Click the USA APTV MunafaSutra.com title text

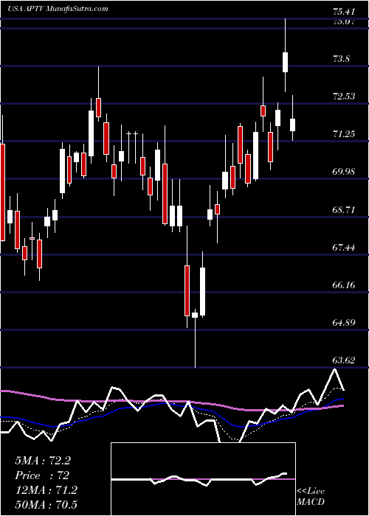(58, 8)
